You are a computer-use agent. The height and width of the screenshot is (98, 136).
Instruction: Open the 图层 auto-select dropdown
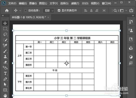(49, 11)
